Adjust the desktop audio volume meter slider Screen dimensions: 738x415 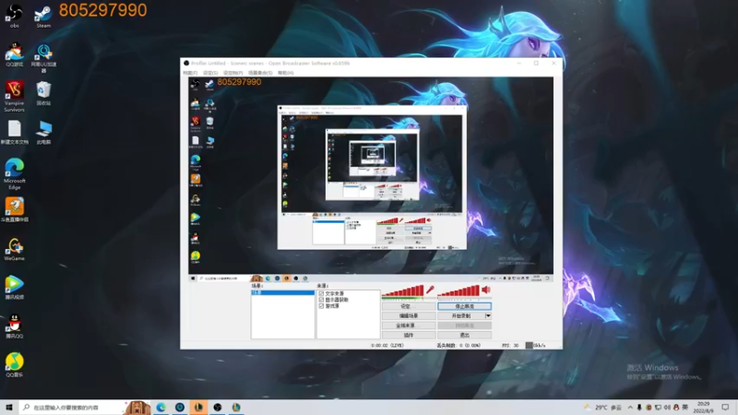[458, 291]
